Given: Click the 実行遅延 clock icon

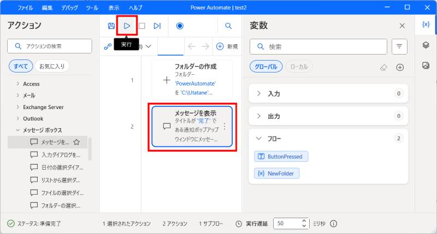Looking at the screenshot, I should click(x=239, y=224).
